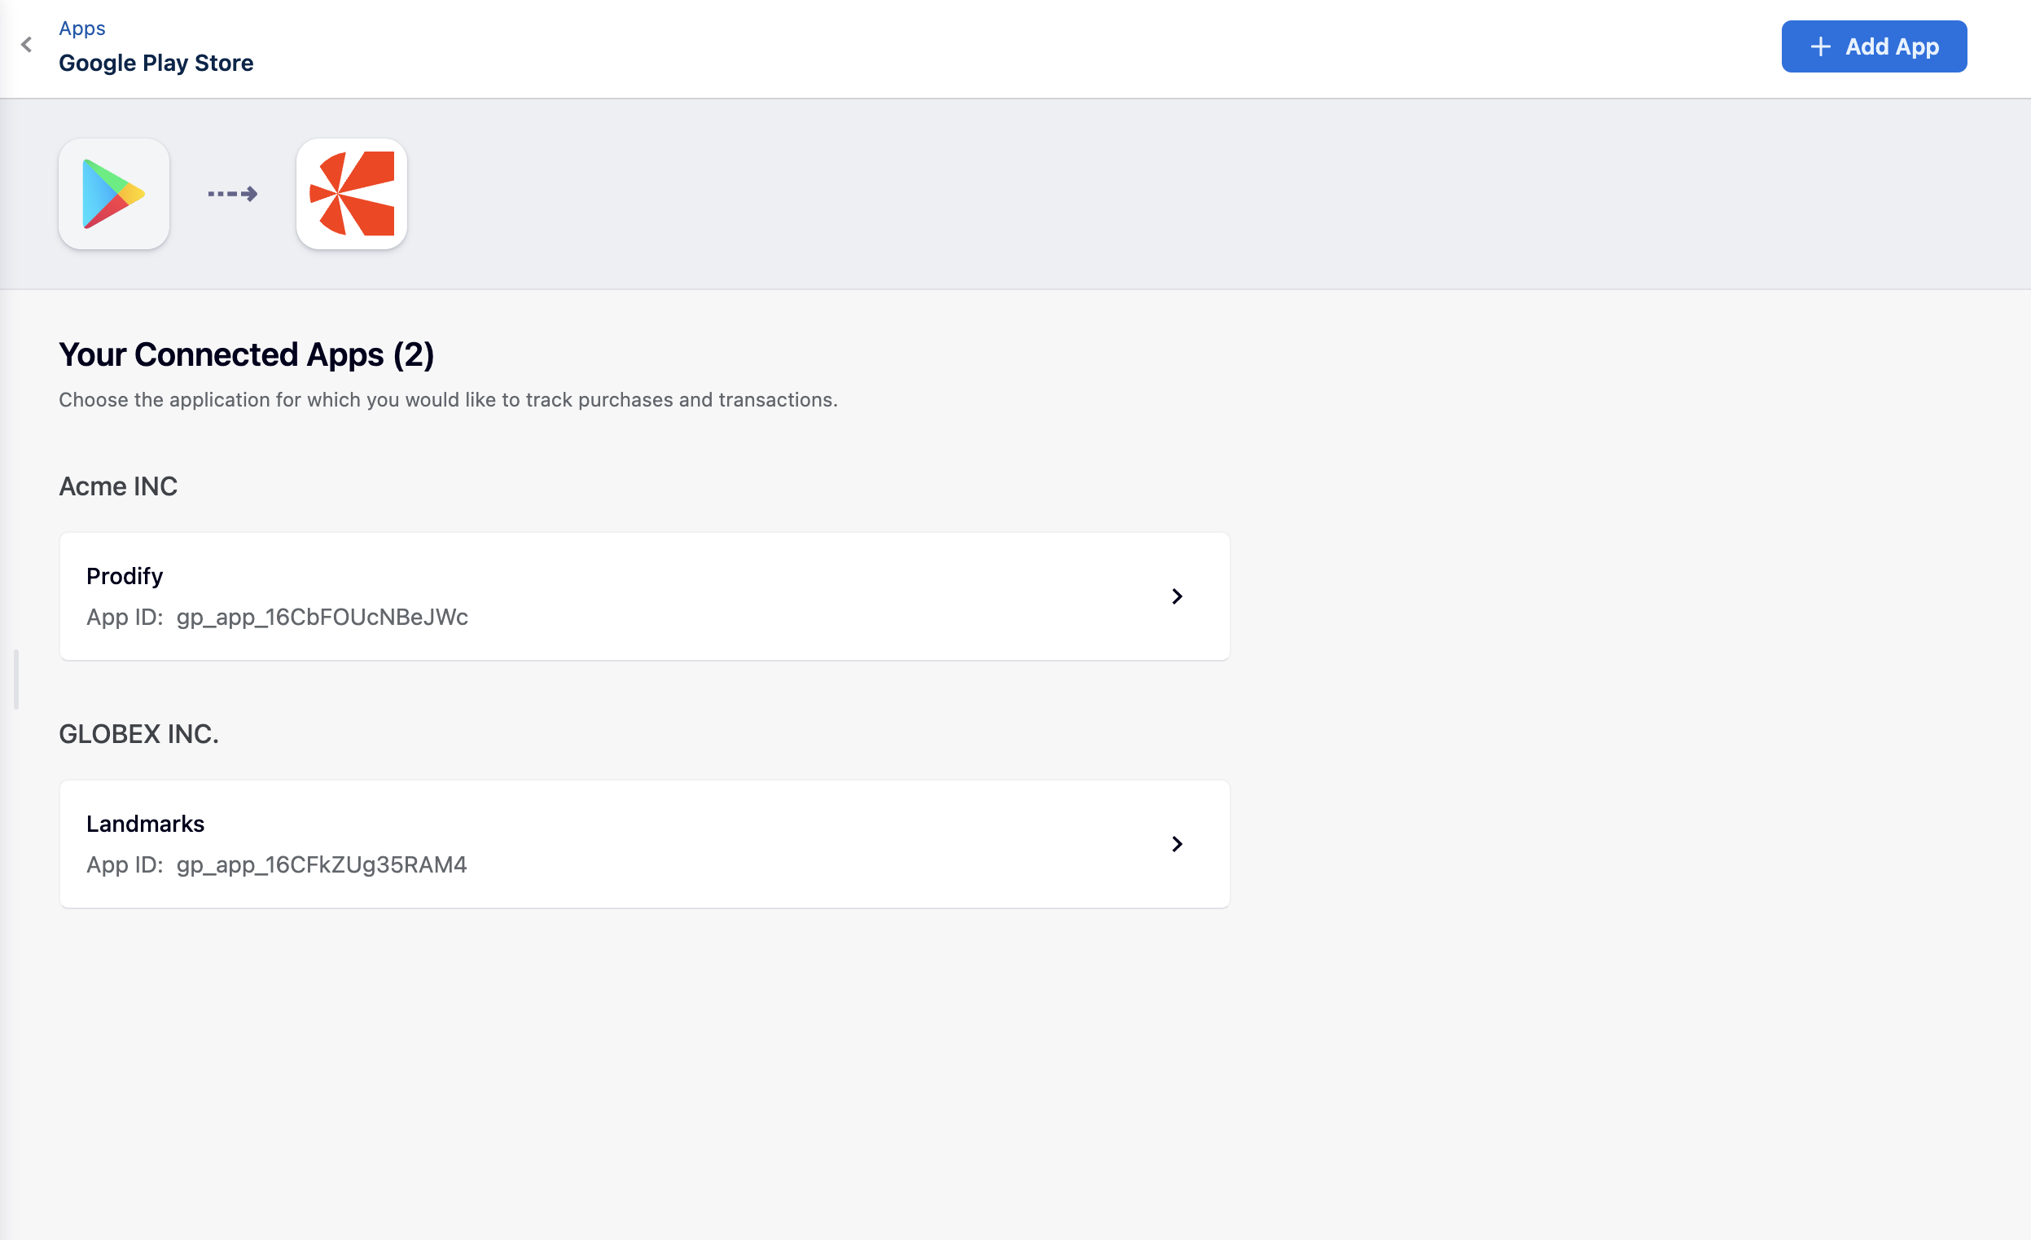Click the plus icon in Add App
Image resolution: width=2031 pixels, height=1240 pixels.
1820,47
